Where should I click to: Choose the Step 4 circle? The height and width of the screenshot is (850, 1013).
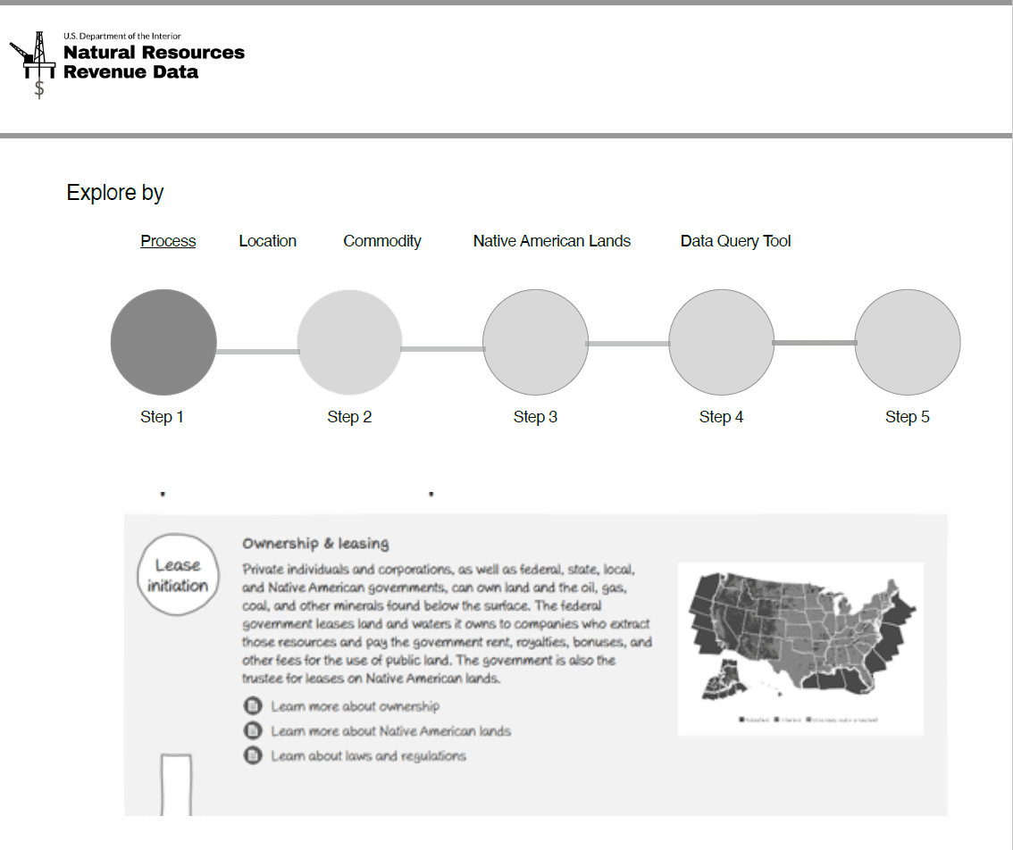[x=721, y=342]
